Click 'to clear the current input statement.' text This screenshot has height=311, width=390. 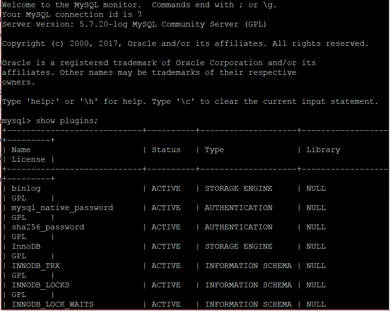point(289,101)
